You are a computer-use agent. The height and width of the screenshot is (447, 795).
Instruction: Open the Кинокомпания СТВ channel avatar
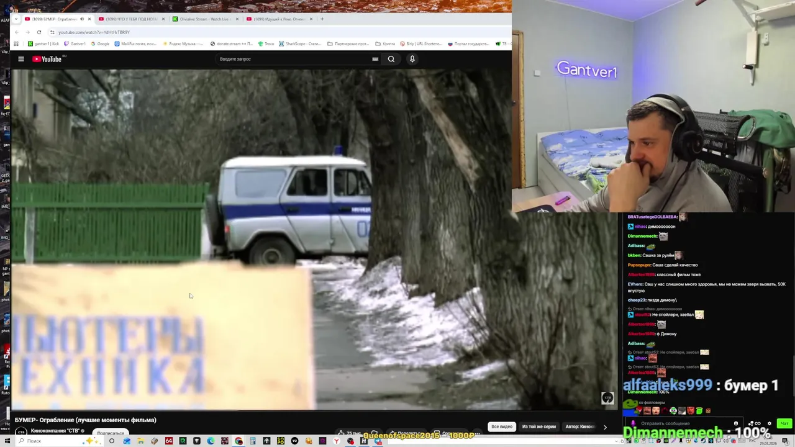pyautogui.click(x=21, y=432)
